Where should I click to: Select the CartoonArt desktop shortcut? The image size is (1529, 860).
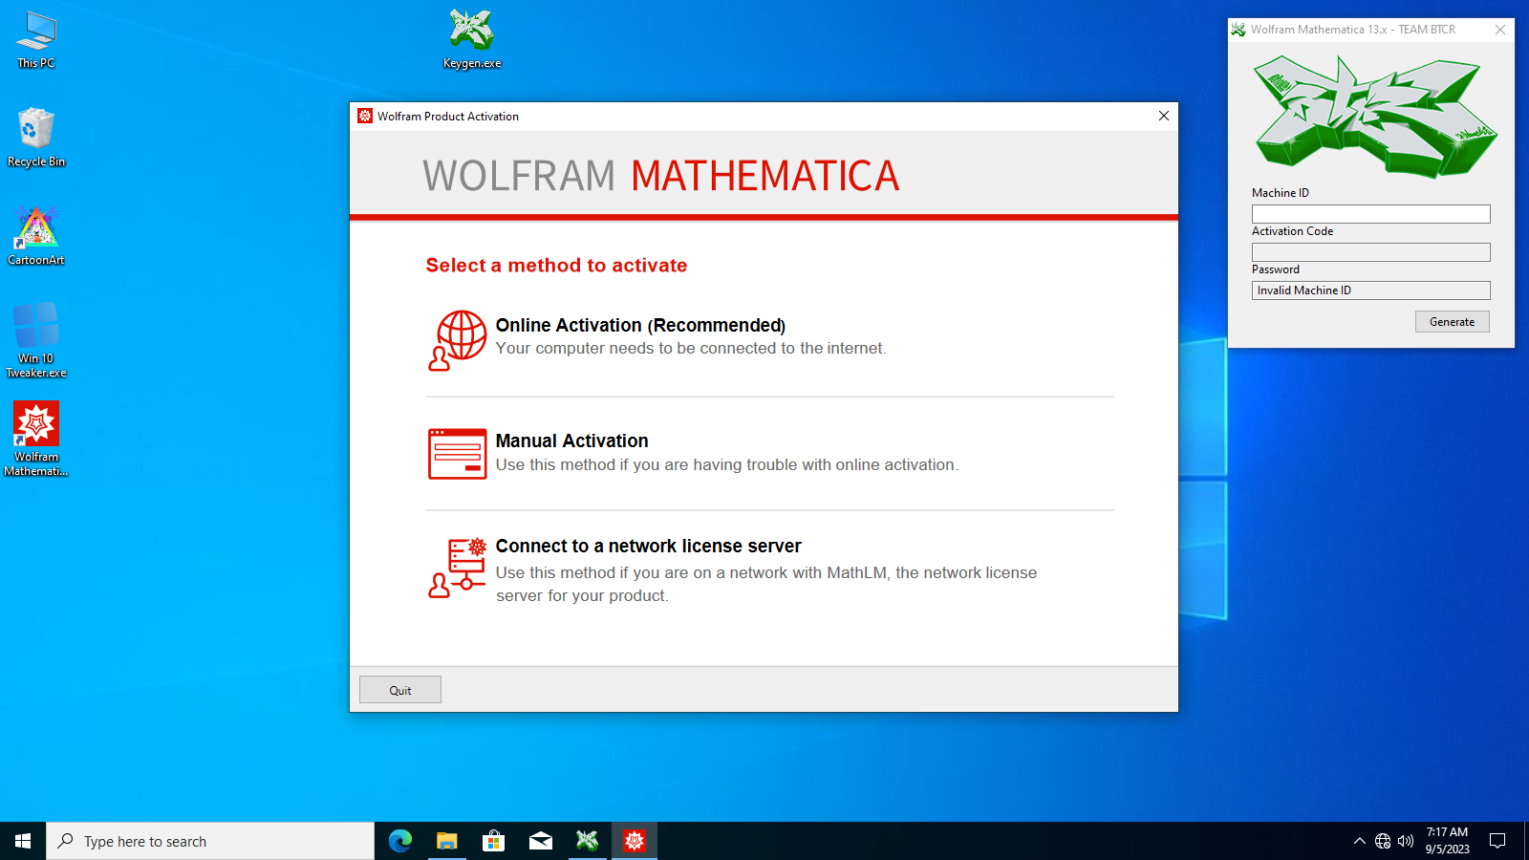36,236
